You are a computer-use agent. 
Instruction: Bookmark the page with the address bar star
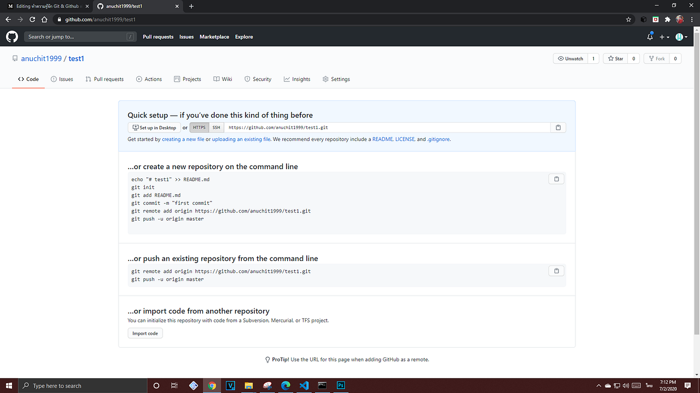628,19
